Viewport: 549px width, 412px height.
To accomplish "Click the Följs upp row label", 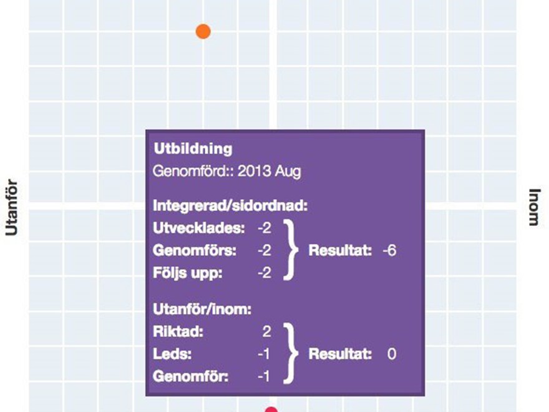I will tap(188, 273).
